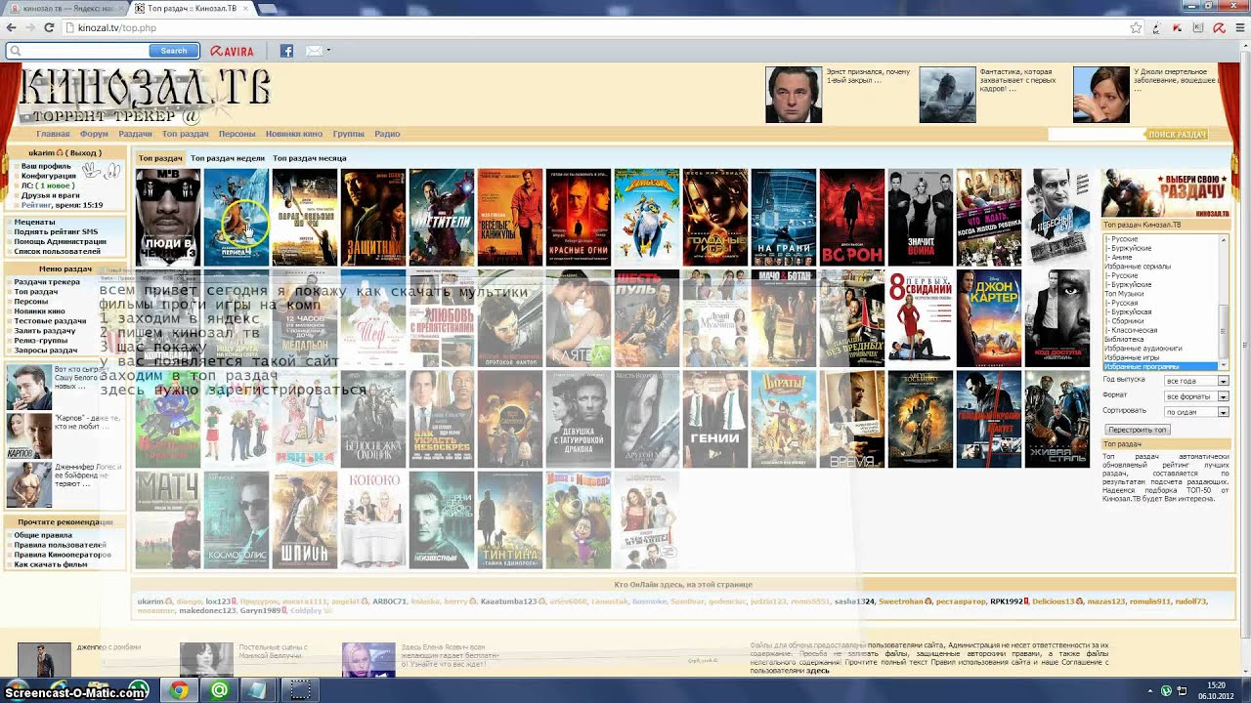
Task: Click the toolbar Search button
Action: tap(174, 51)
